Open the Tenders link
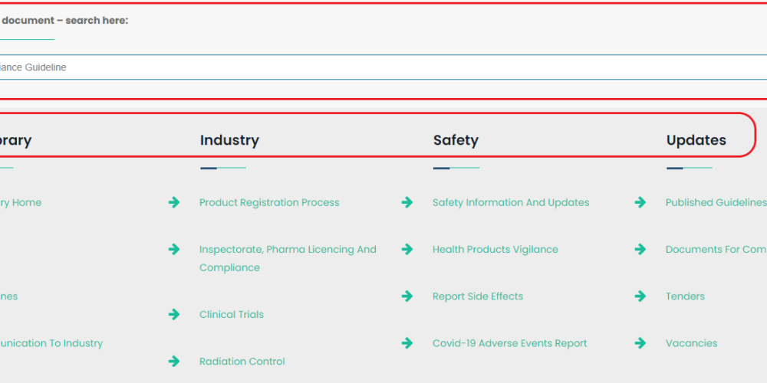 pos(685,296)
